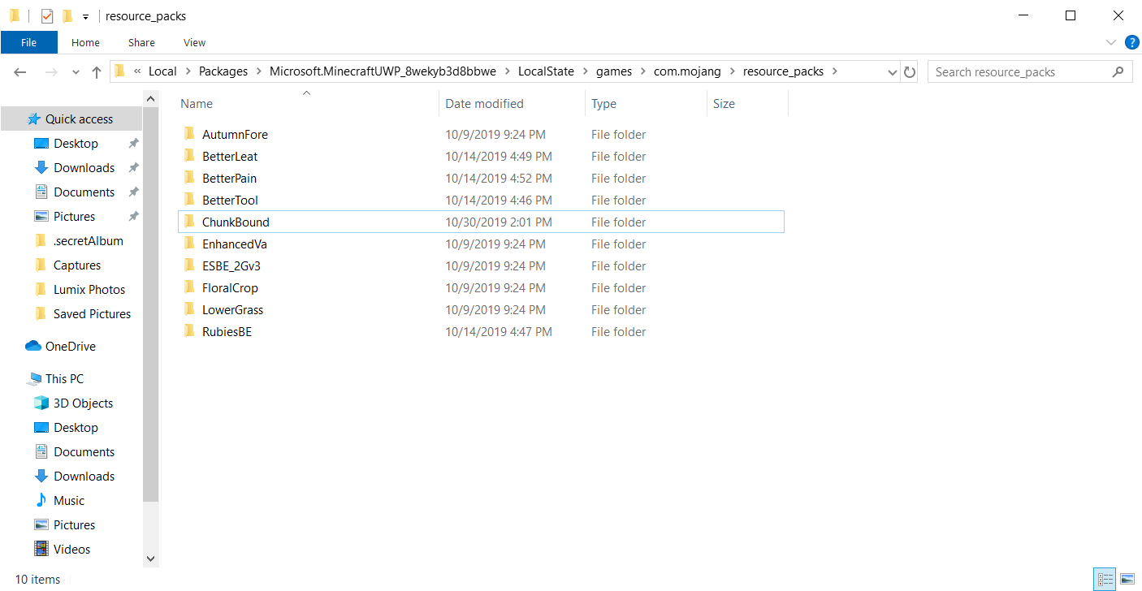The height and width of the screenshot is (591, 1142).
Task: Open Captures in Quick access
Action: tap(77, 265)
